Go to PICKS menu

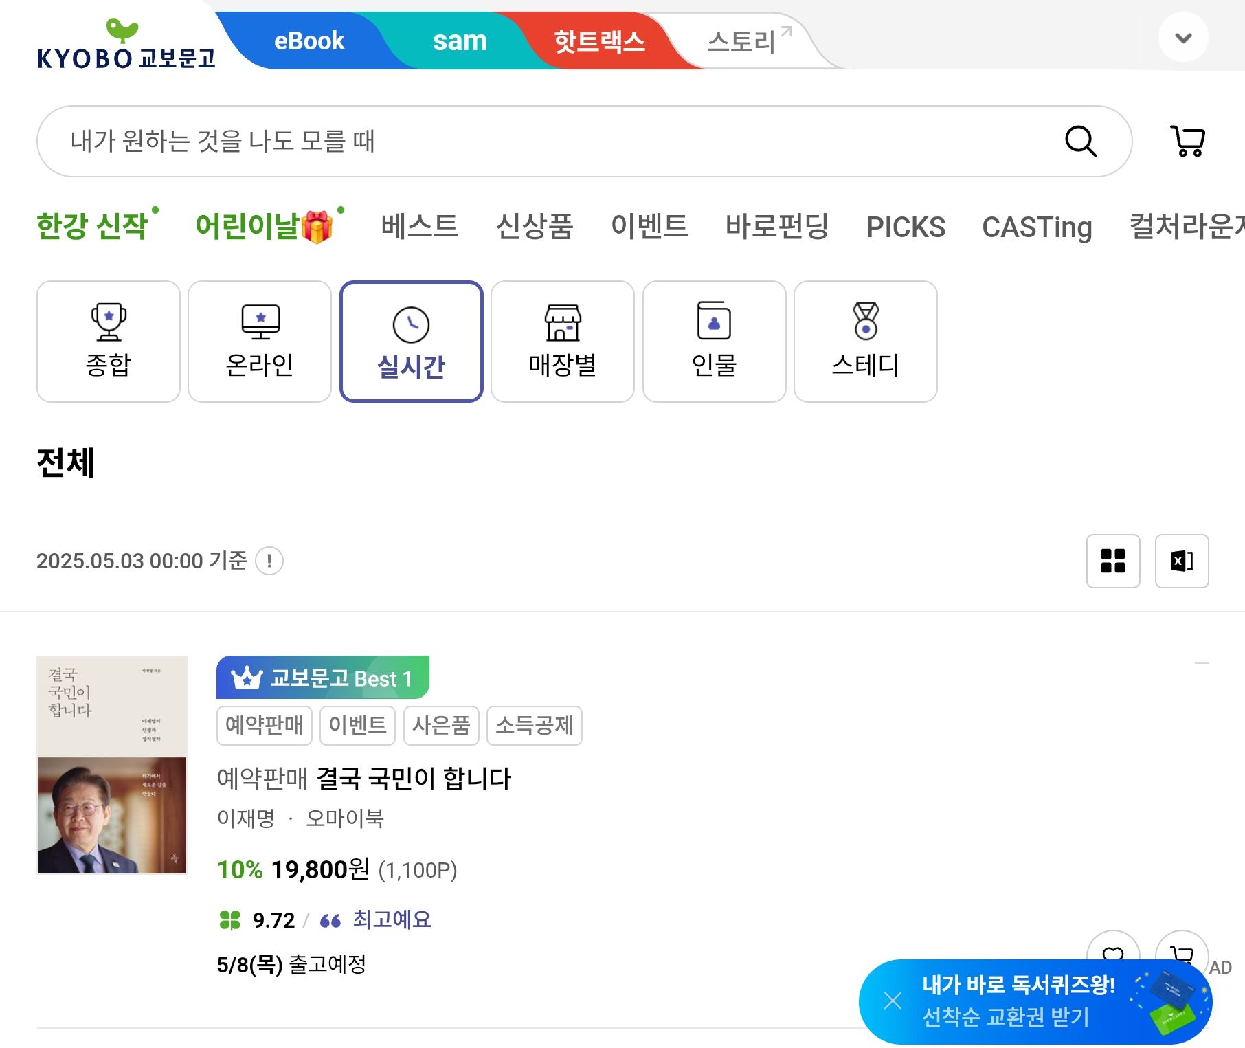pos(906,227)
